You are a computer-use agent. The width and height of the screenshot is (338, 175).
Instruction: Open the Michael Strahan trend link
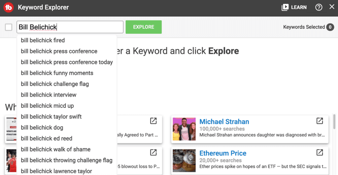point(224,122)
